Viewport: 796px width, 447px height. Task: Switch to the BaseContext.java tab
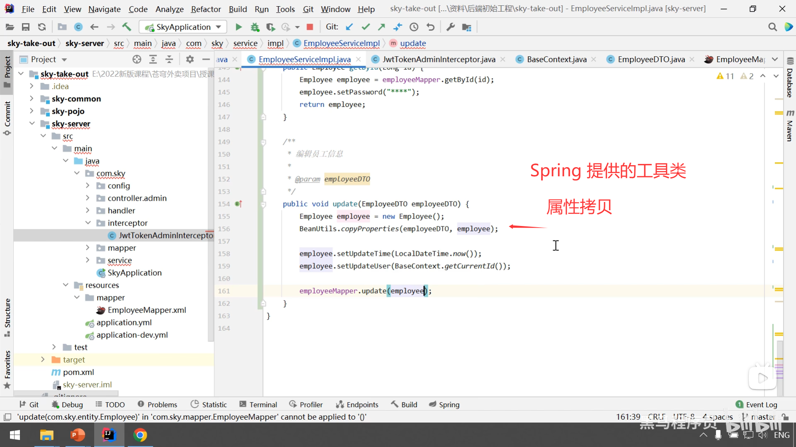click(556, 59)
